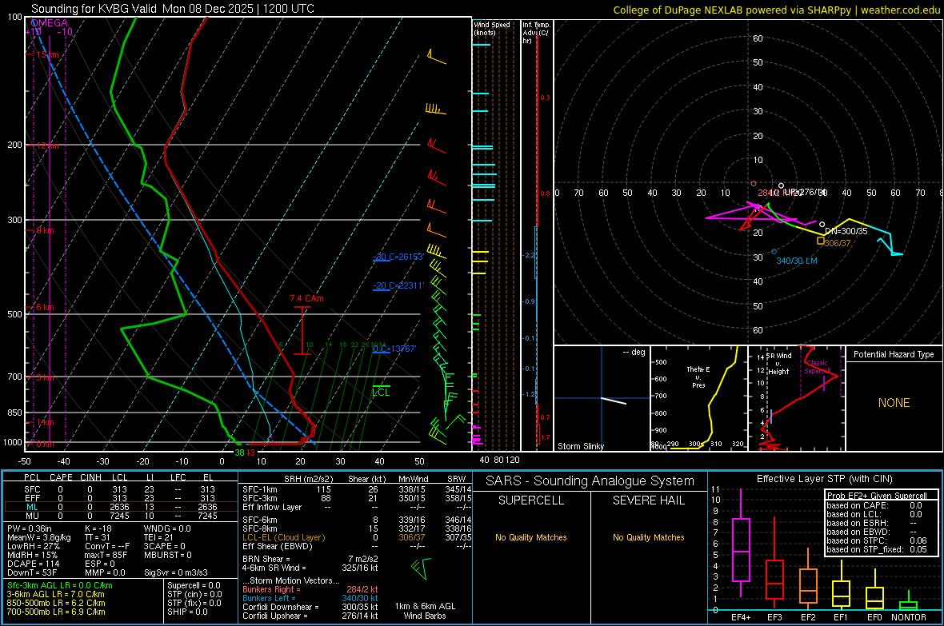Click the CINH column header
Image resolution: width=944 pixels, height=626 pixels.
tap(90, 477)
